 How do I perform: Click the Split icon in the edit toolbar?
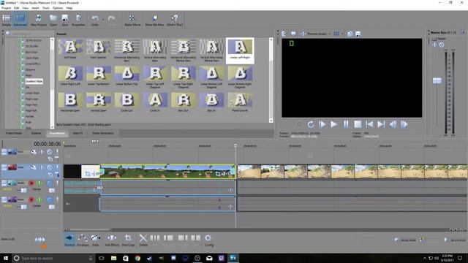click(195, 238)
